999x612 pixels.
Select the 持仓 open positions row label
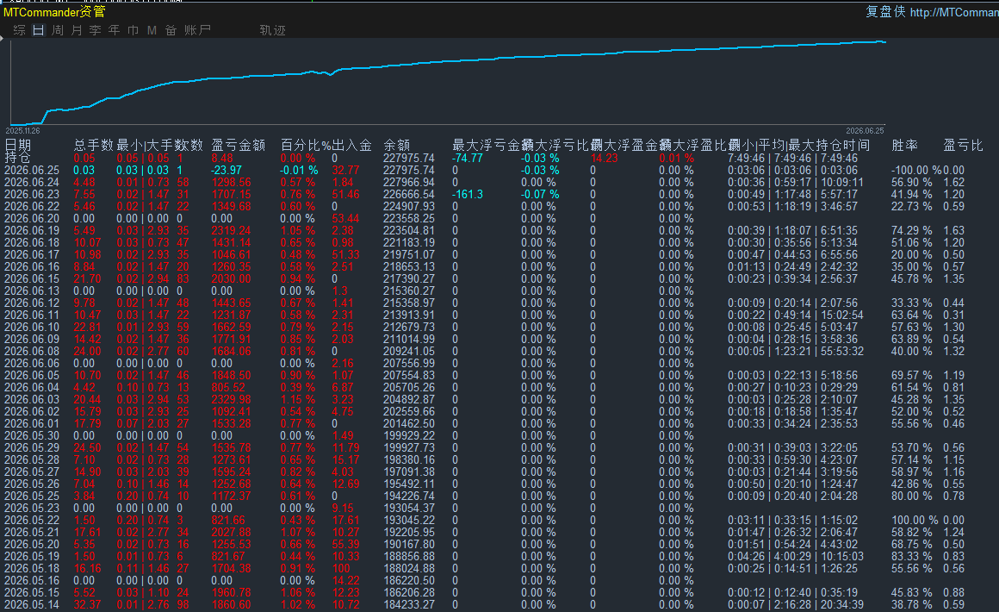(18, 158)
